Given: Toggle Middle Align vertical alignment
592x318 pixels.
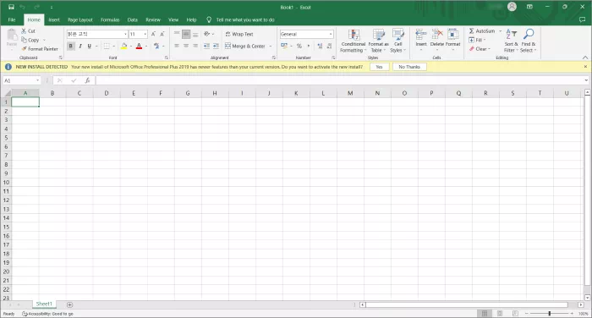Looking at the screenshot, I should pos(186,34).
